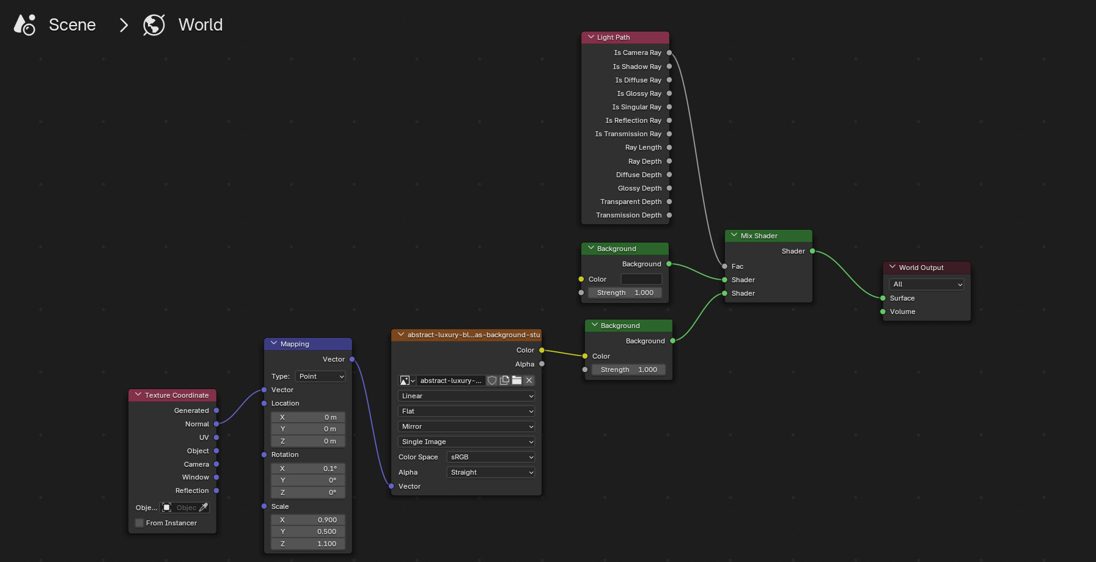1096x562 pixels.
Task: Open the Flat projection dropdown
Action: pyautogui.click(x=466, y=411)
